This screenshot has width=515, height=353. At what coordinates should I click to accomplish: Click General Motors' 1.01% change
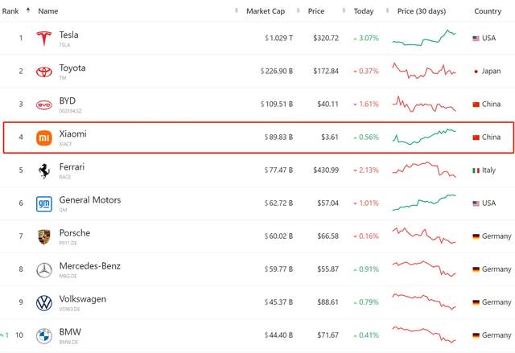pyautogui.click(x=369, y=203)
